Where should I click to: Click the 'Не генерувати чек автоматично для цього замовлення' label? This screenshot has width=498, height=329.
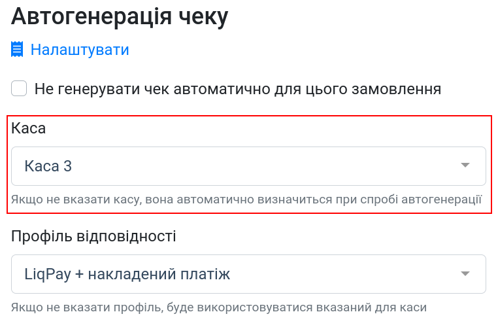coord(238,89)
